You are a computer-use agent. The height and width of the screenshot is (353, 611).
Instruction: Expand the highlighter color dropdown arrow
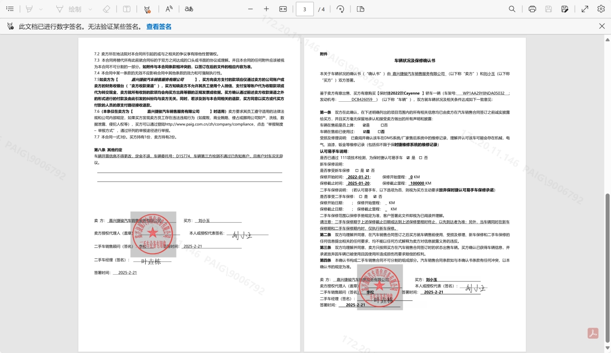41,9
